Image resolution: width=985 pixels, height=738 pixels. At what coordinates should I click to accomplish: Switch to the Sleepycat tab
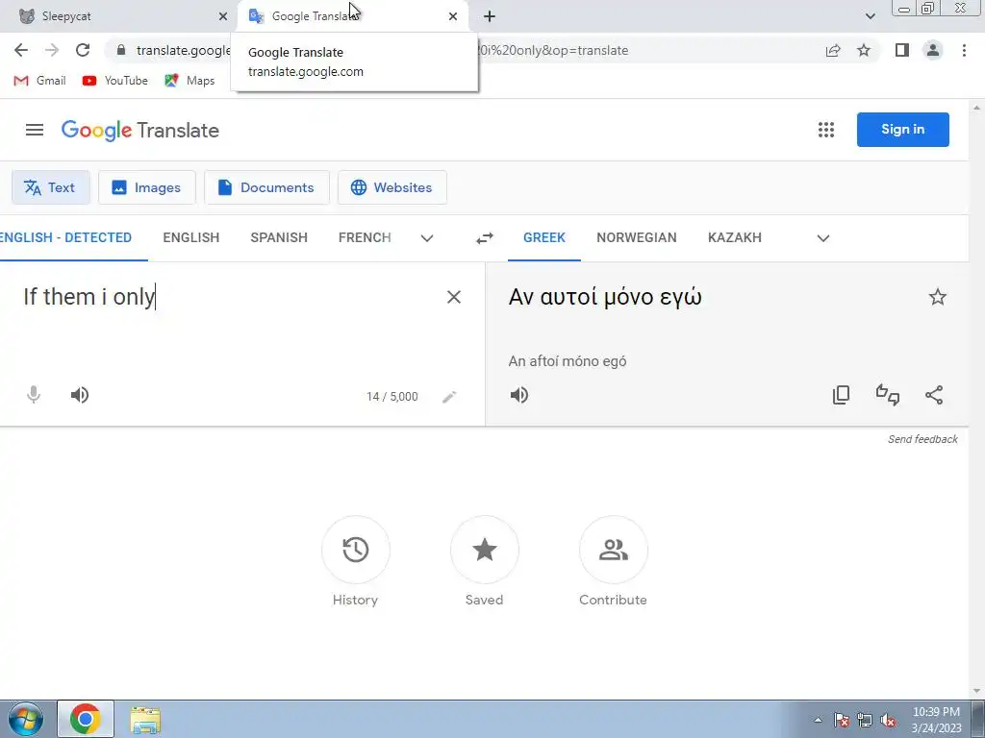pos(119,16)
